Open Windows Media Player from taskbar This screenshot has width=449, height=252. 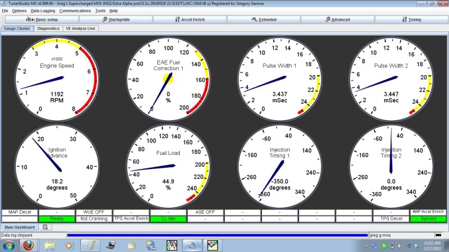[69, 246]
